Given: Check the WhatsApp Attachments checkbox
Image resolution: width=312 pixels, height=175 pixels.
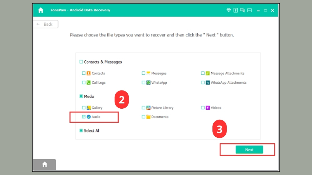Looking at the screenshot, I should coord(203,83).
